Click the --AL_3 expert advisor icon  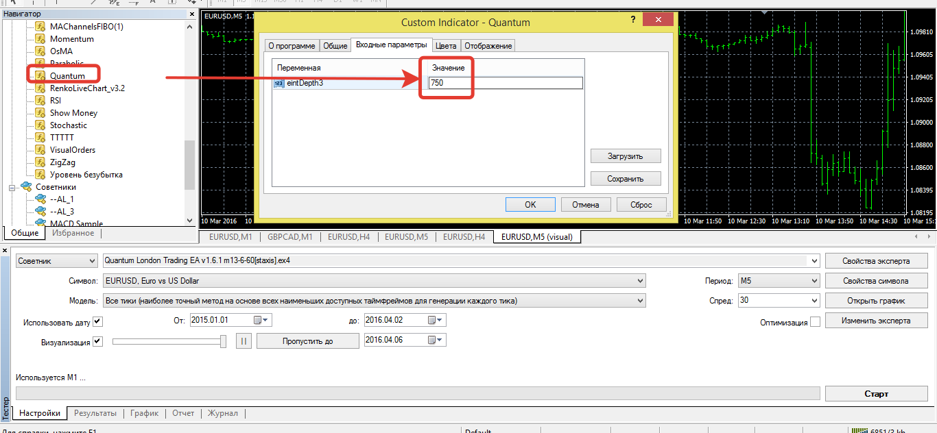(x=40, y=211)
